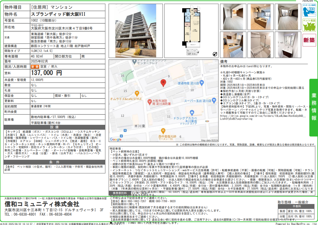Screen dimensions: 318x225
Task: Click the Google logo on the map
Action: coord(116,139)
